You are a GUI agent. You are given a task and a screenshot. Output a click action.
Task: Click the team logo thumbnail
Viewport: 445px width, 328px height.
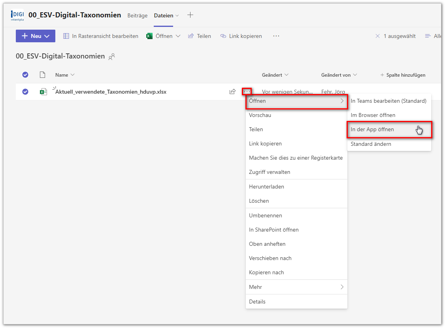tap(17, 15)
